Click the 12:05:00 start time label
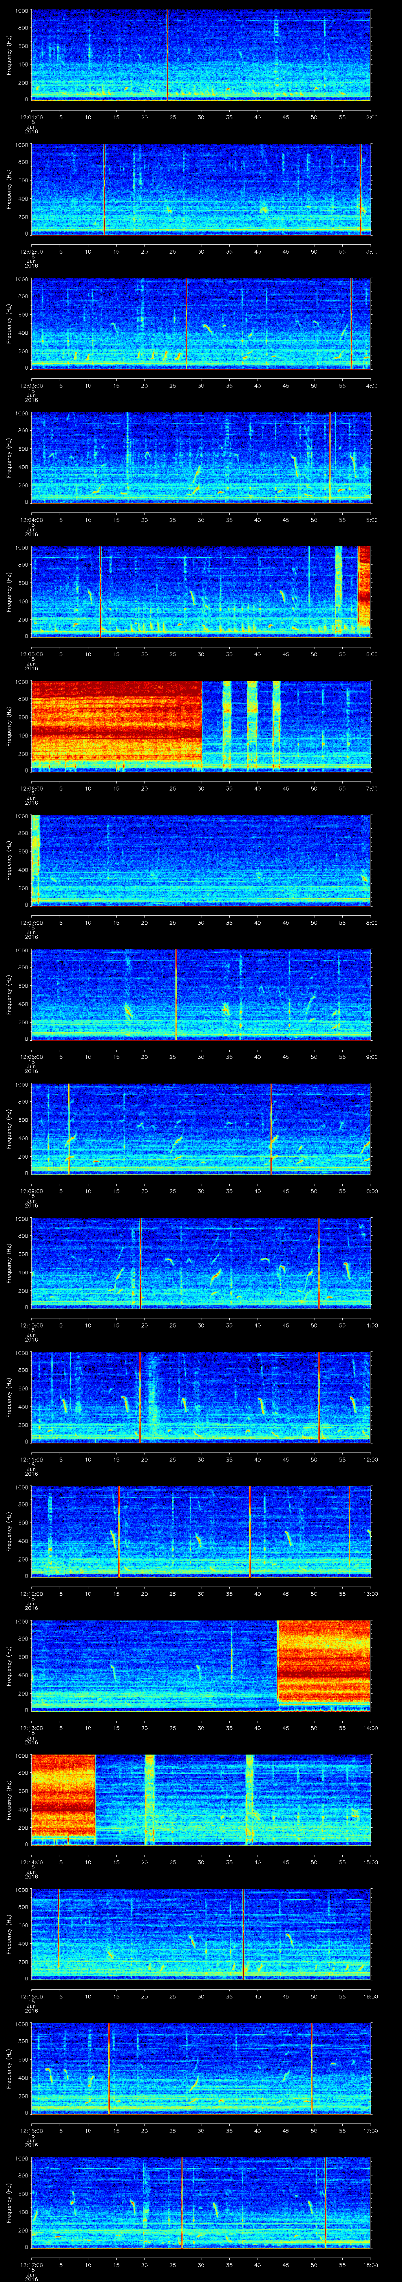402x2282 pixels. click(32, 654)
